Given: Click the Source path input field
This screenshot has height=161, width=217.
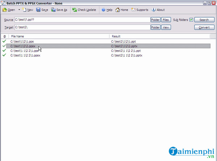Looking at the screenshot, I should [x=82, y=20].
